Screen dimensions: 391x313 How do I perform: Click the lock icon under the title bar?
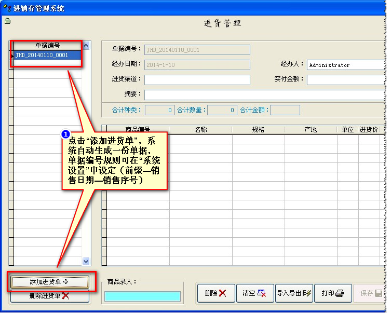pyautogui.click(x=7, y=21)
